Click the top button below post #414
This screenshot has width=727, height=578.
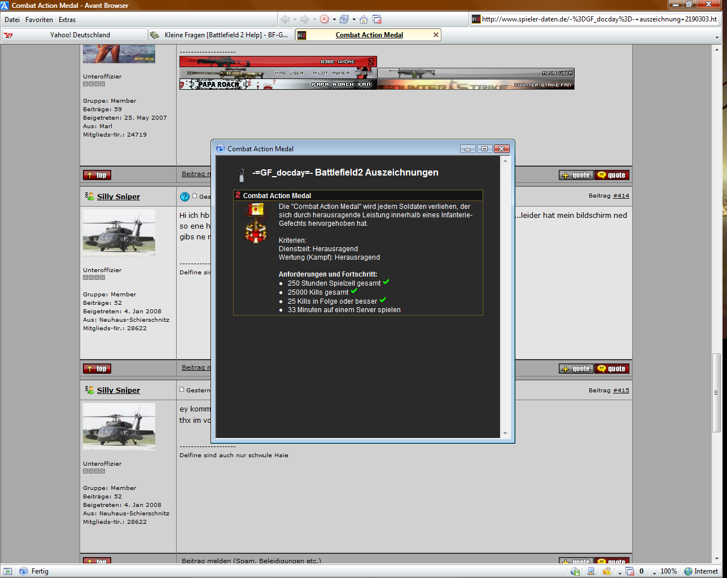coord(97,369)
